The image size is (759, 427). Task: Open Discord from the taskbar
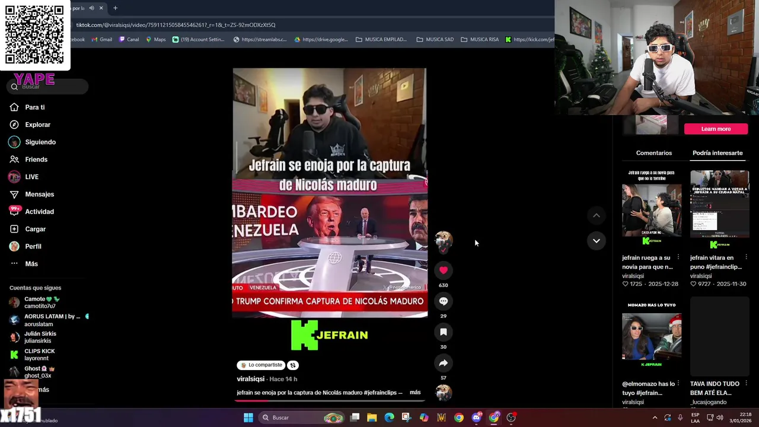(476, 418)
